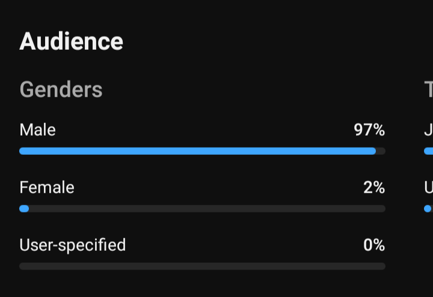Click the blue filled dot of Female bar
The image size is (433, 297).
coord(24,209)
